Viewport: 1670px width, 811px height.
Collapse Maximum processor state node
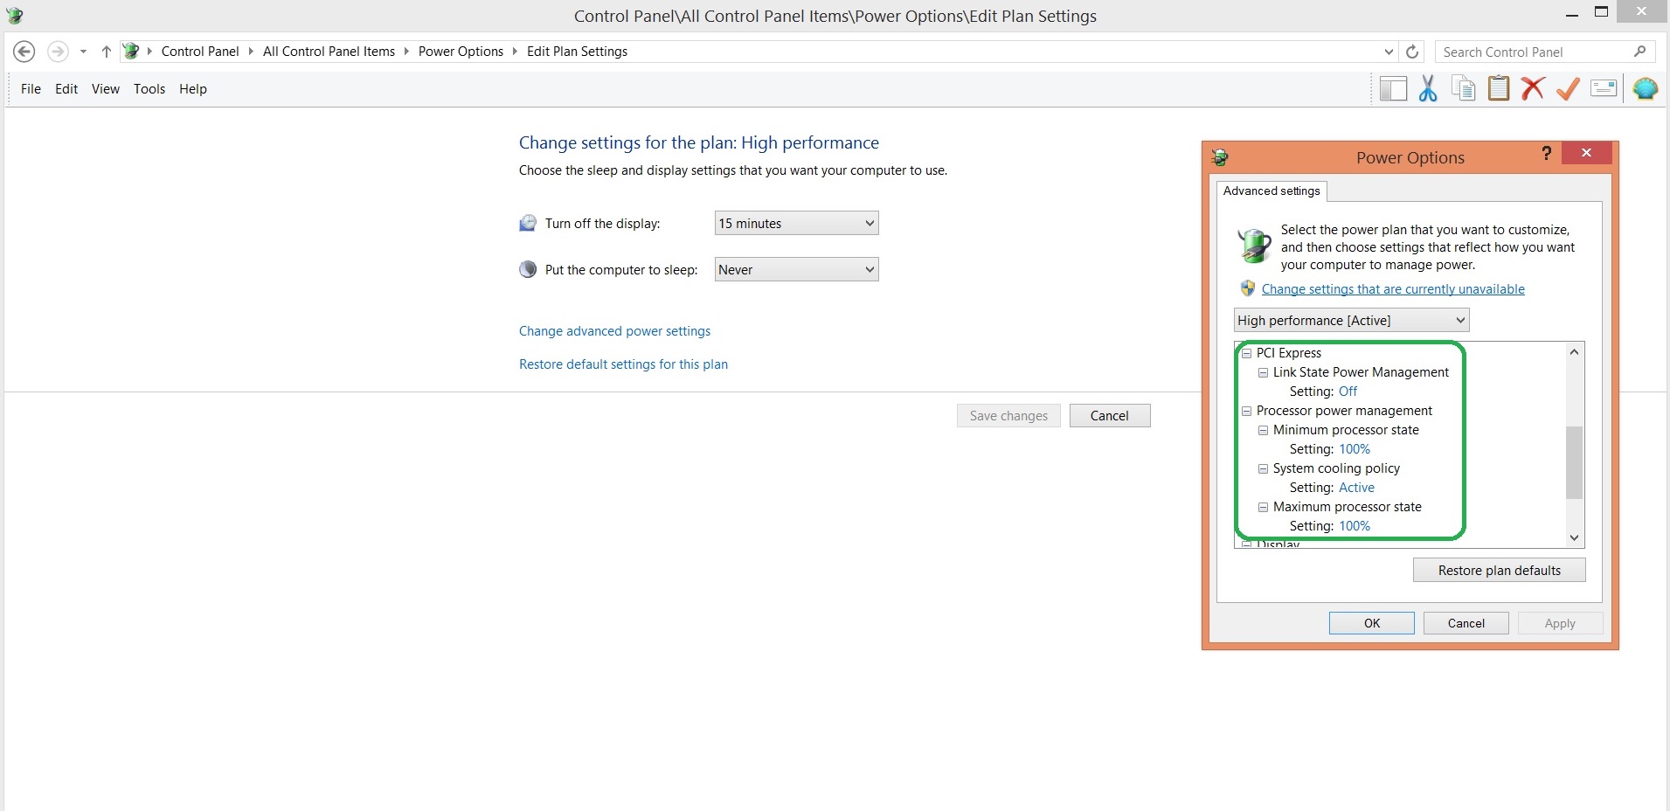coord(1263,507)
